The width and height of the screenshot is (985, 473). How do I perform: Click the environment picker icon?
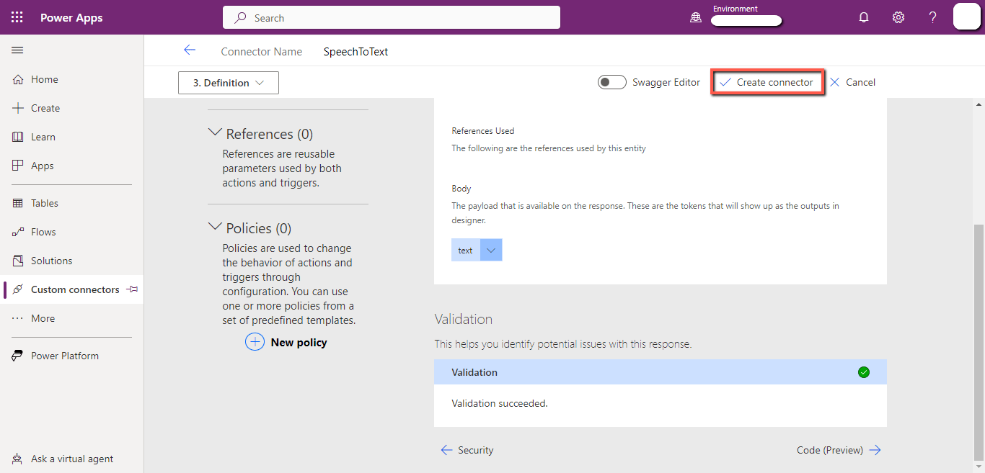[696, 17]
